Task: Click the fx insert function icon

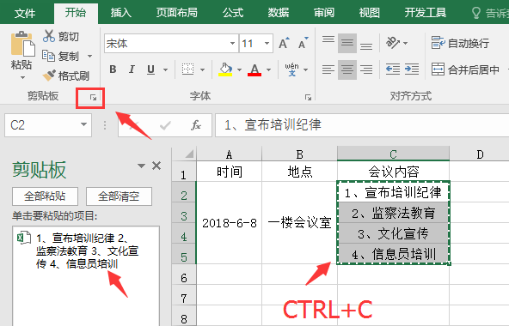Action: (x=196, y=125)
